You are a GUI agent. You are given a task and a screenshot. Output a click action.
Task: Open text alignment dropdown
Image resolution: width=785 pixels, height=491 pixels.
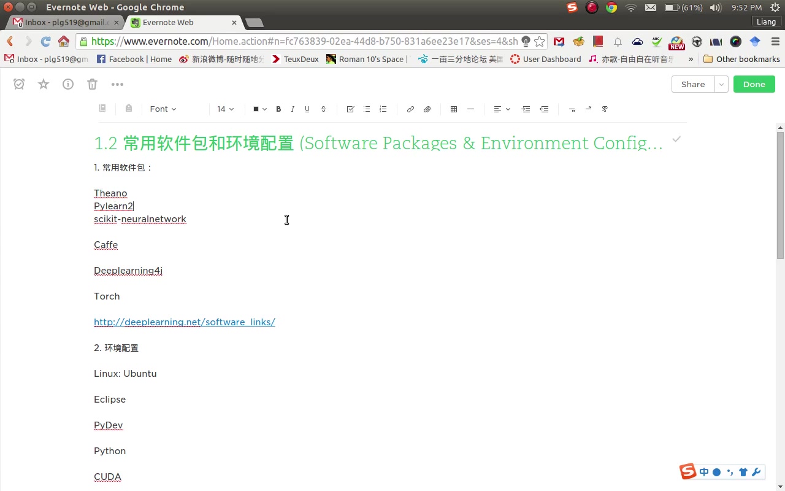tap(502, 109)
